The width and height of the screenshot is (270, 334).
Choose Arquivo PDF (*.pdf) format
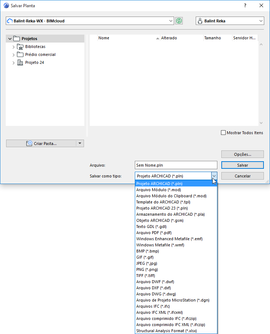click(x=176, y=233)
